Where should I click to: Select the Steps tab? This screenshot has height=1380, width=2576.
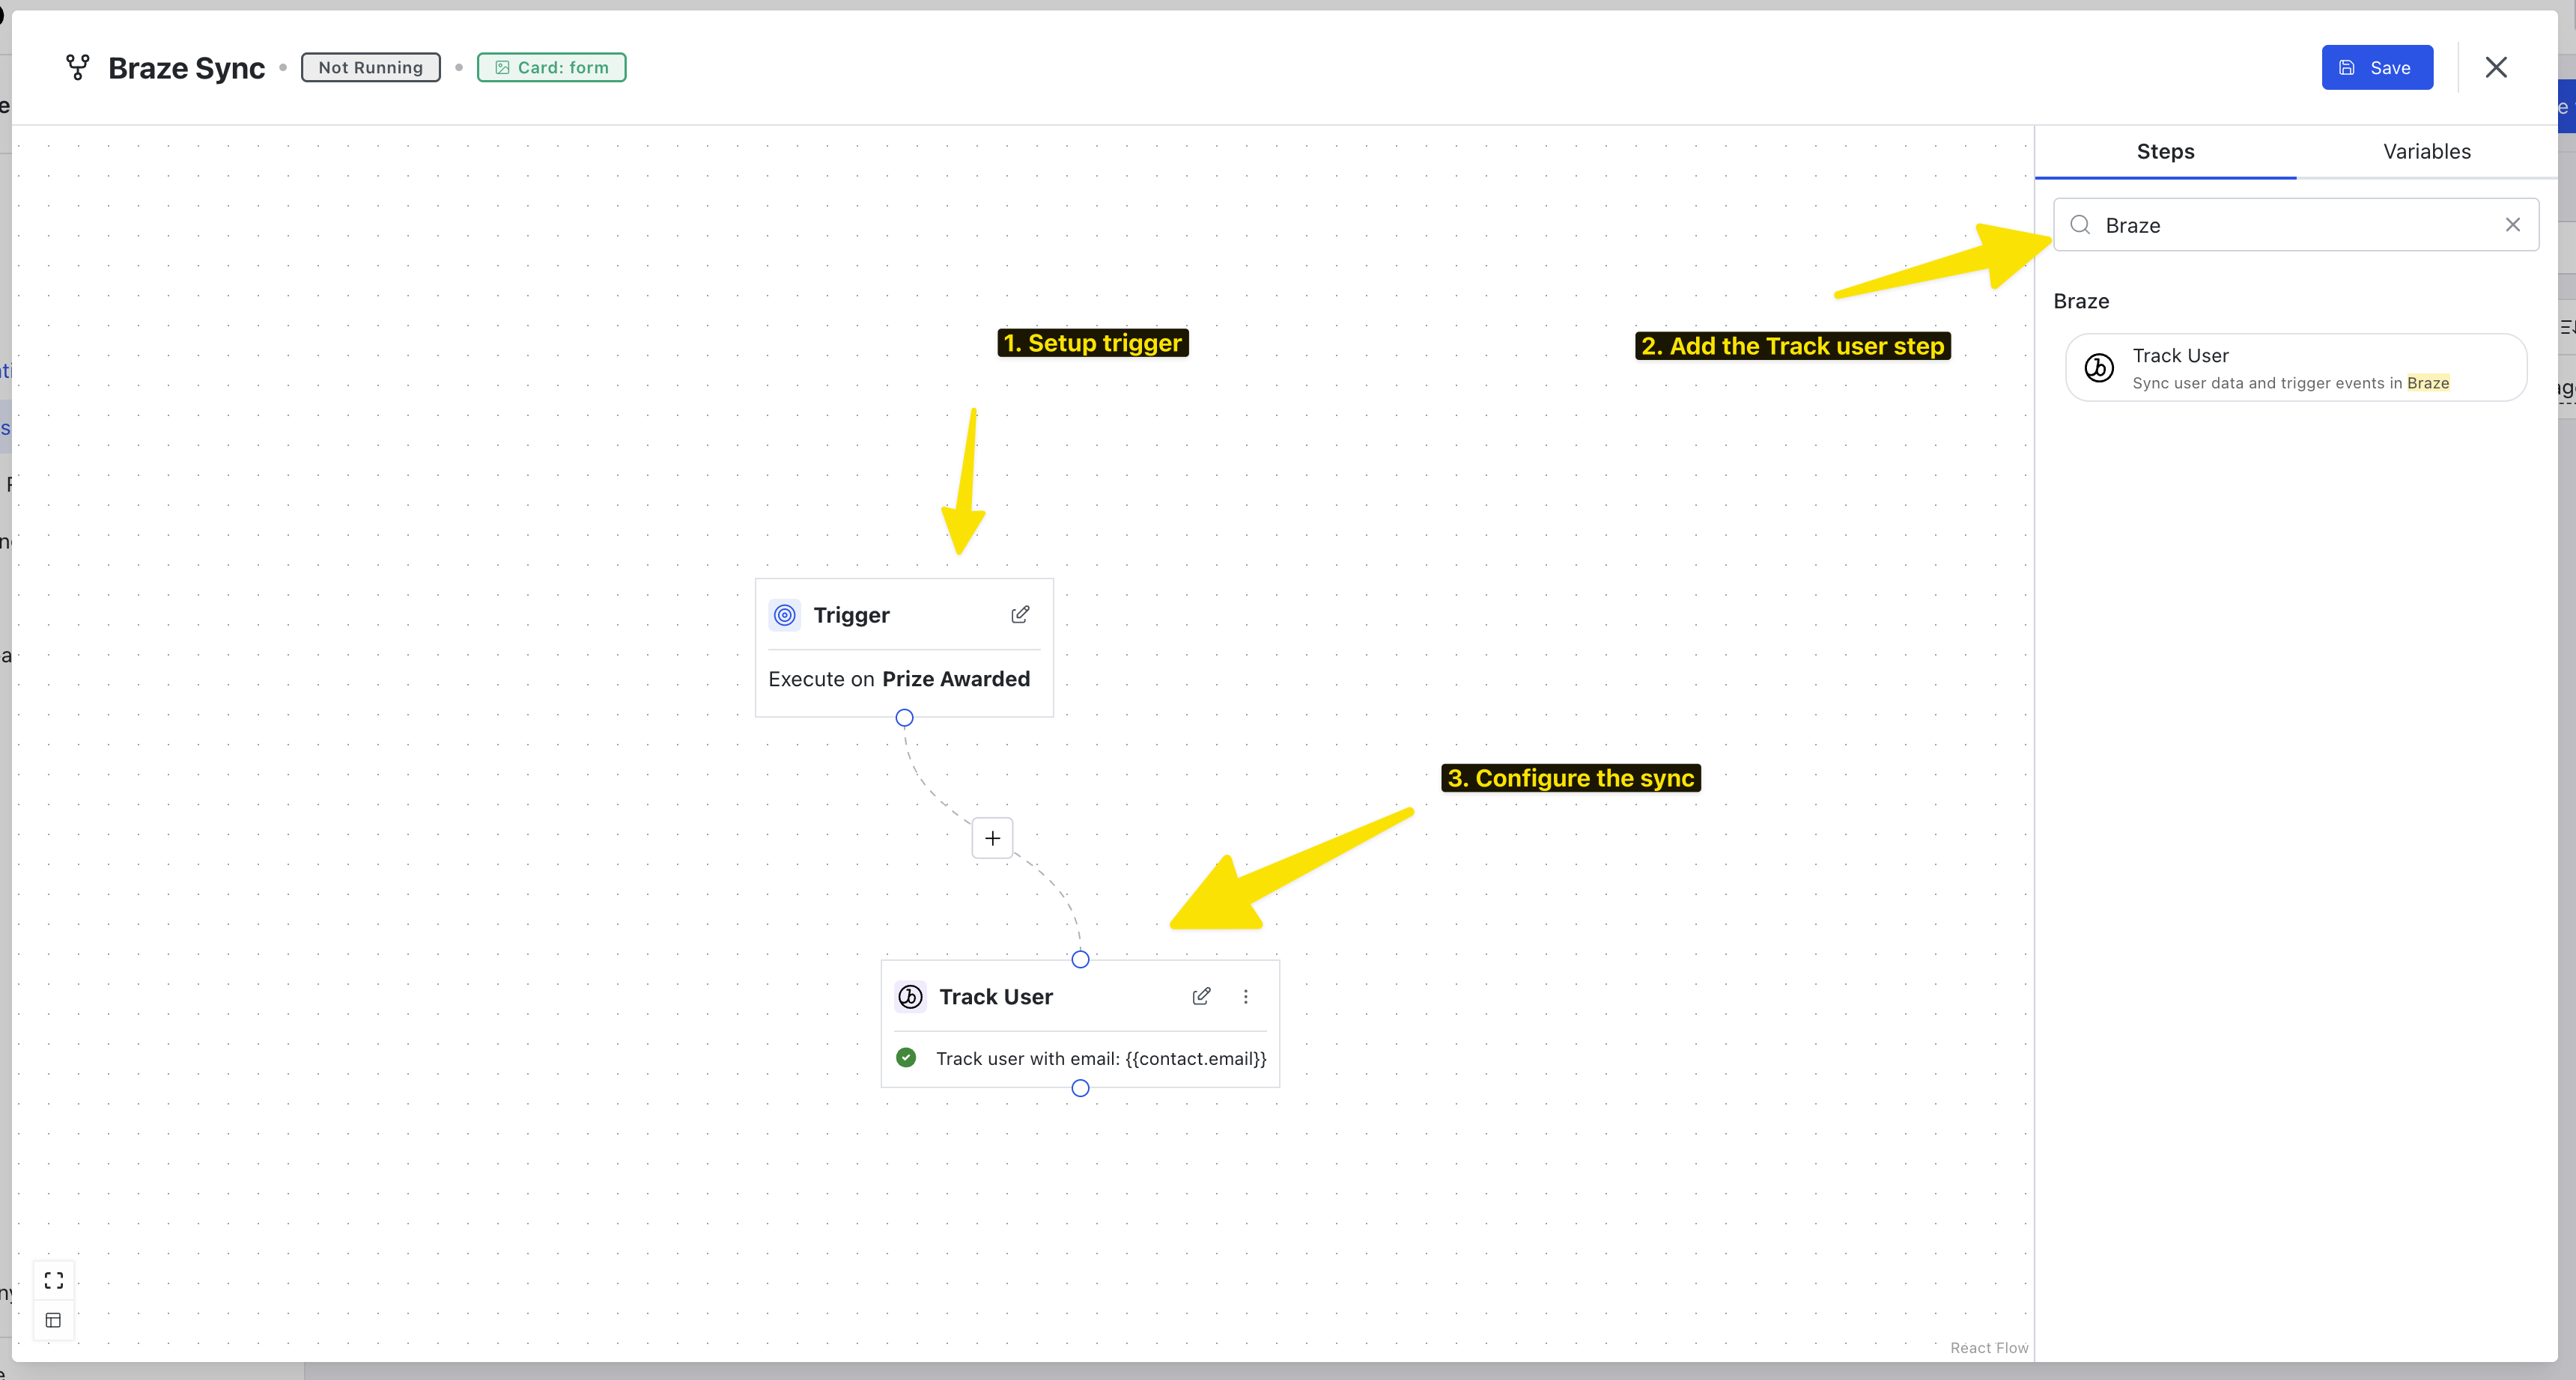click(2165, 152)
